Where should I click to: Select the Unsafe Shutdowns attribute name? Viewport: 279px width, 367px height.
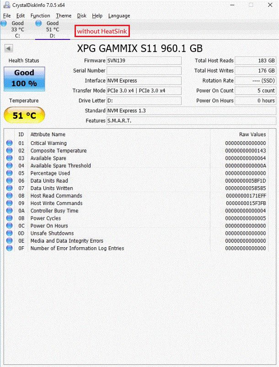tap(52, 233)
